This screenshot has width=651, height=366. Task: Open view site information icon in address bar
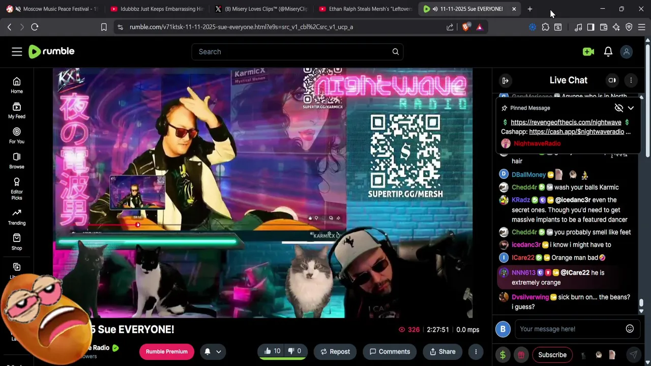click(120, 27)
